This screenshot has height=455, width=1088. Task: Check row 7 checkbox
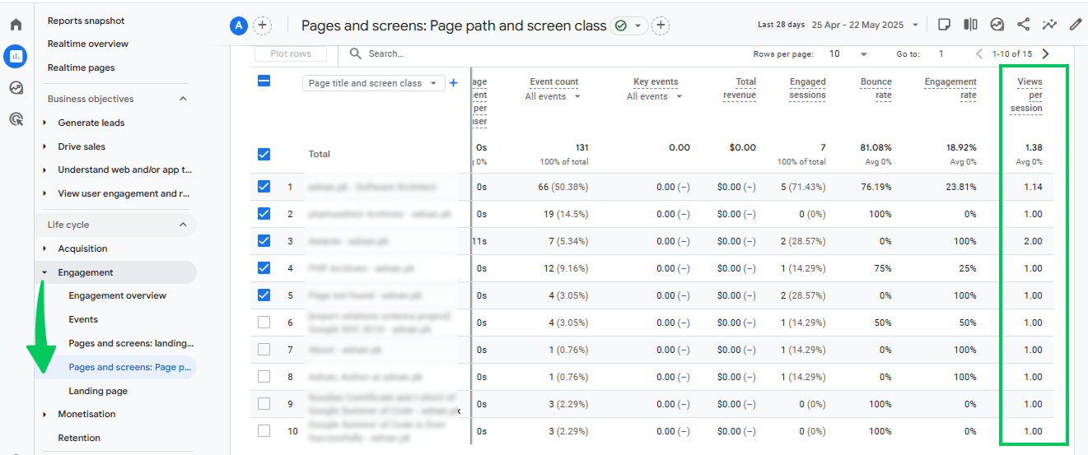(264, 350)
